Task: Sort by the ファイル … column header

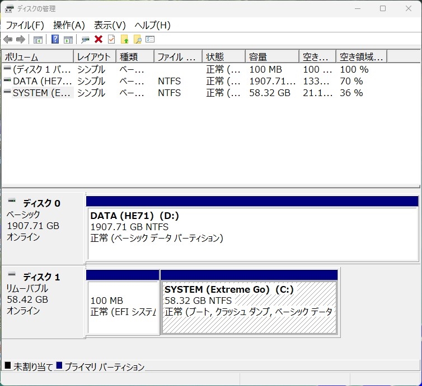Action: click(x=178, y=56)
